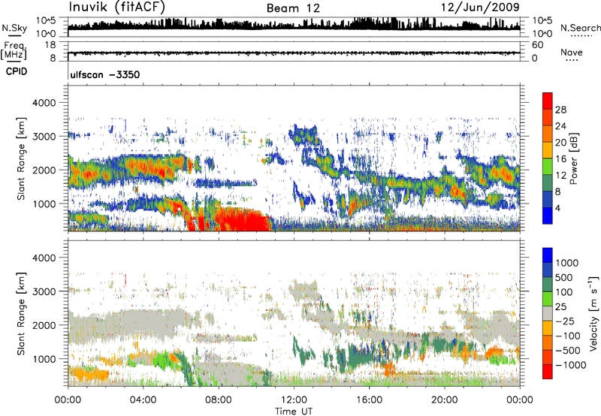Click the orange velocity patch near 00:30 at low range

(89, 374)
